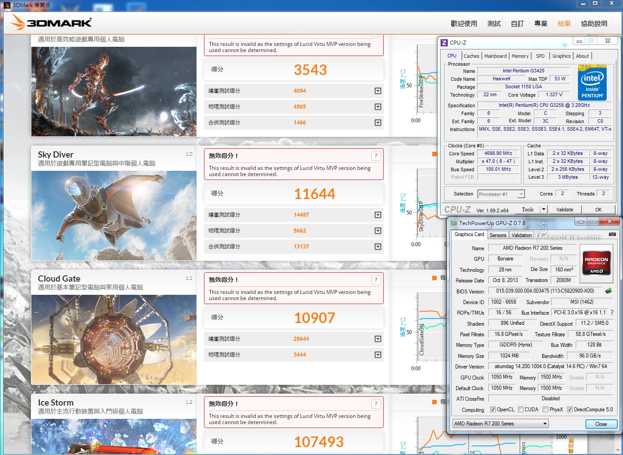Expand Cloud Gate graphics score 28644 details
The image size is (623, 455).
[378, 339]
